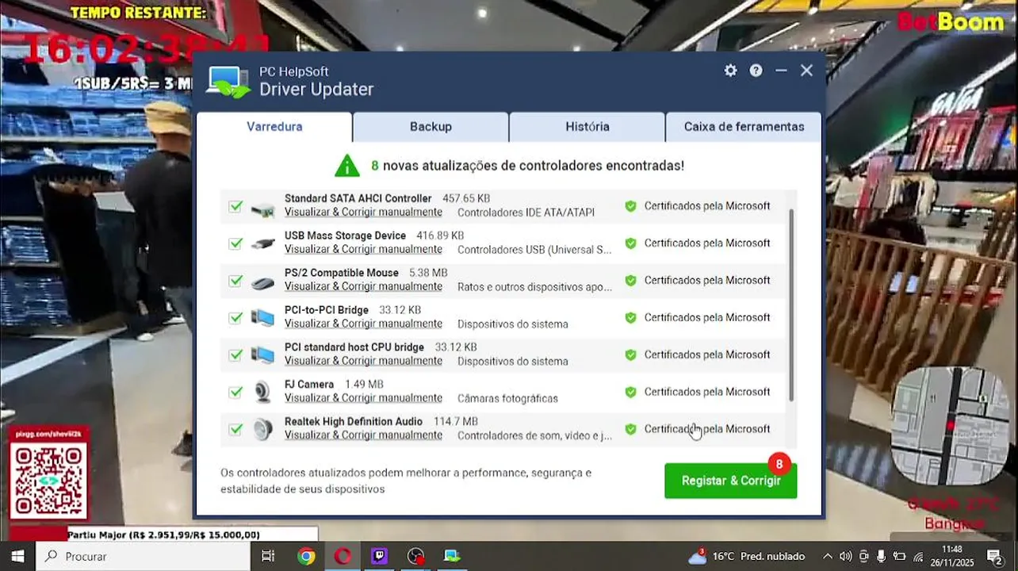Open Visualizar & Corrigir manualmente for FJ Camera
The height and width of the screenshot is (571, 1018).
tap(363, 398)
